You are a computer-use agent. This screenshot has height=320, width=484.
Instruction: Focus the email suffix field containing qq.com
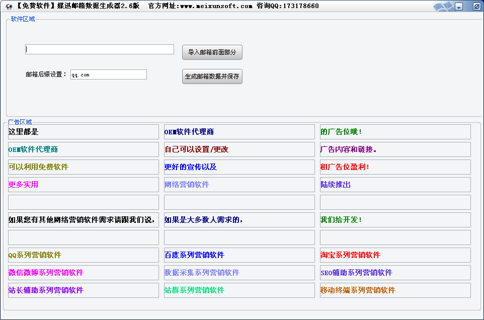click(x=109, y=74)
